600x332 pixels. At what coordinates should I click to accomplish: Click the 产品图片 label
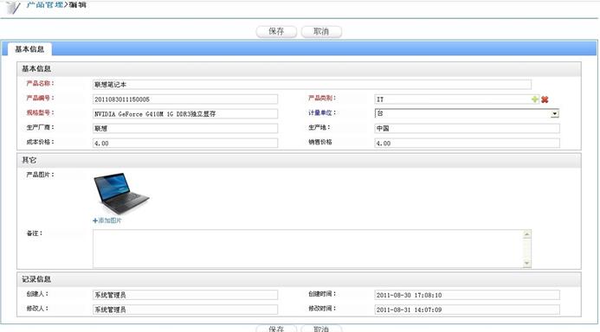tap(40, 175)
